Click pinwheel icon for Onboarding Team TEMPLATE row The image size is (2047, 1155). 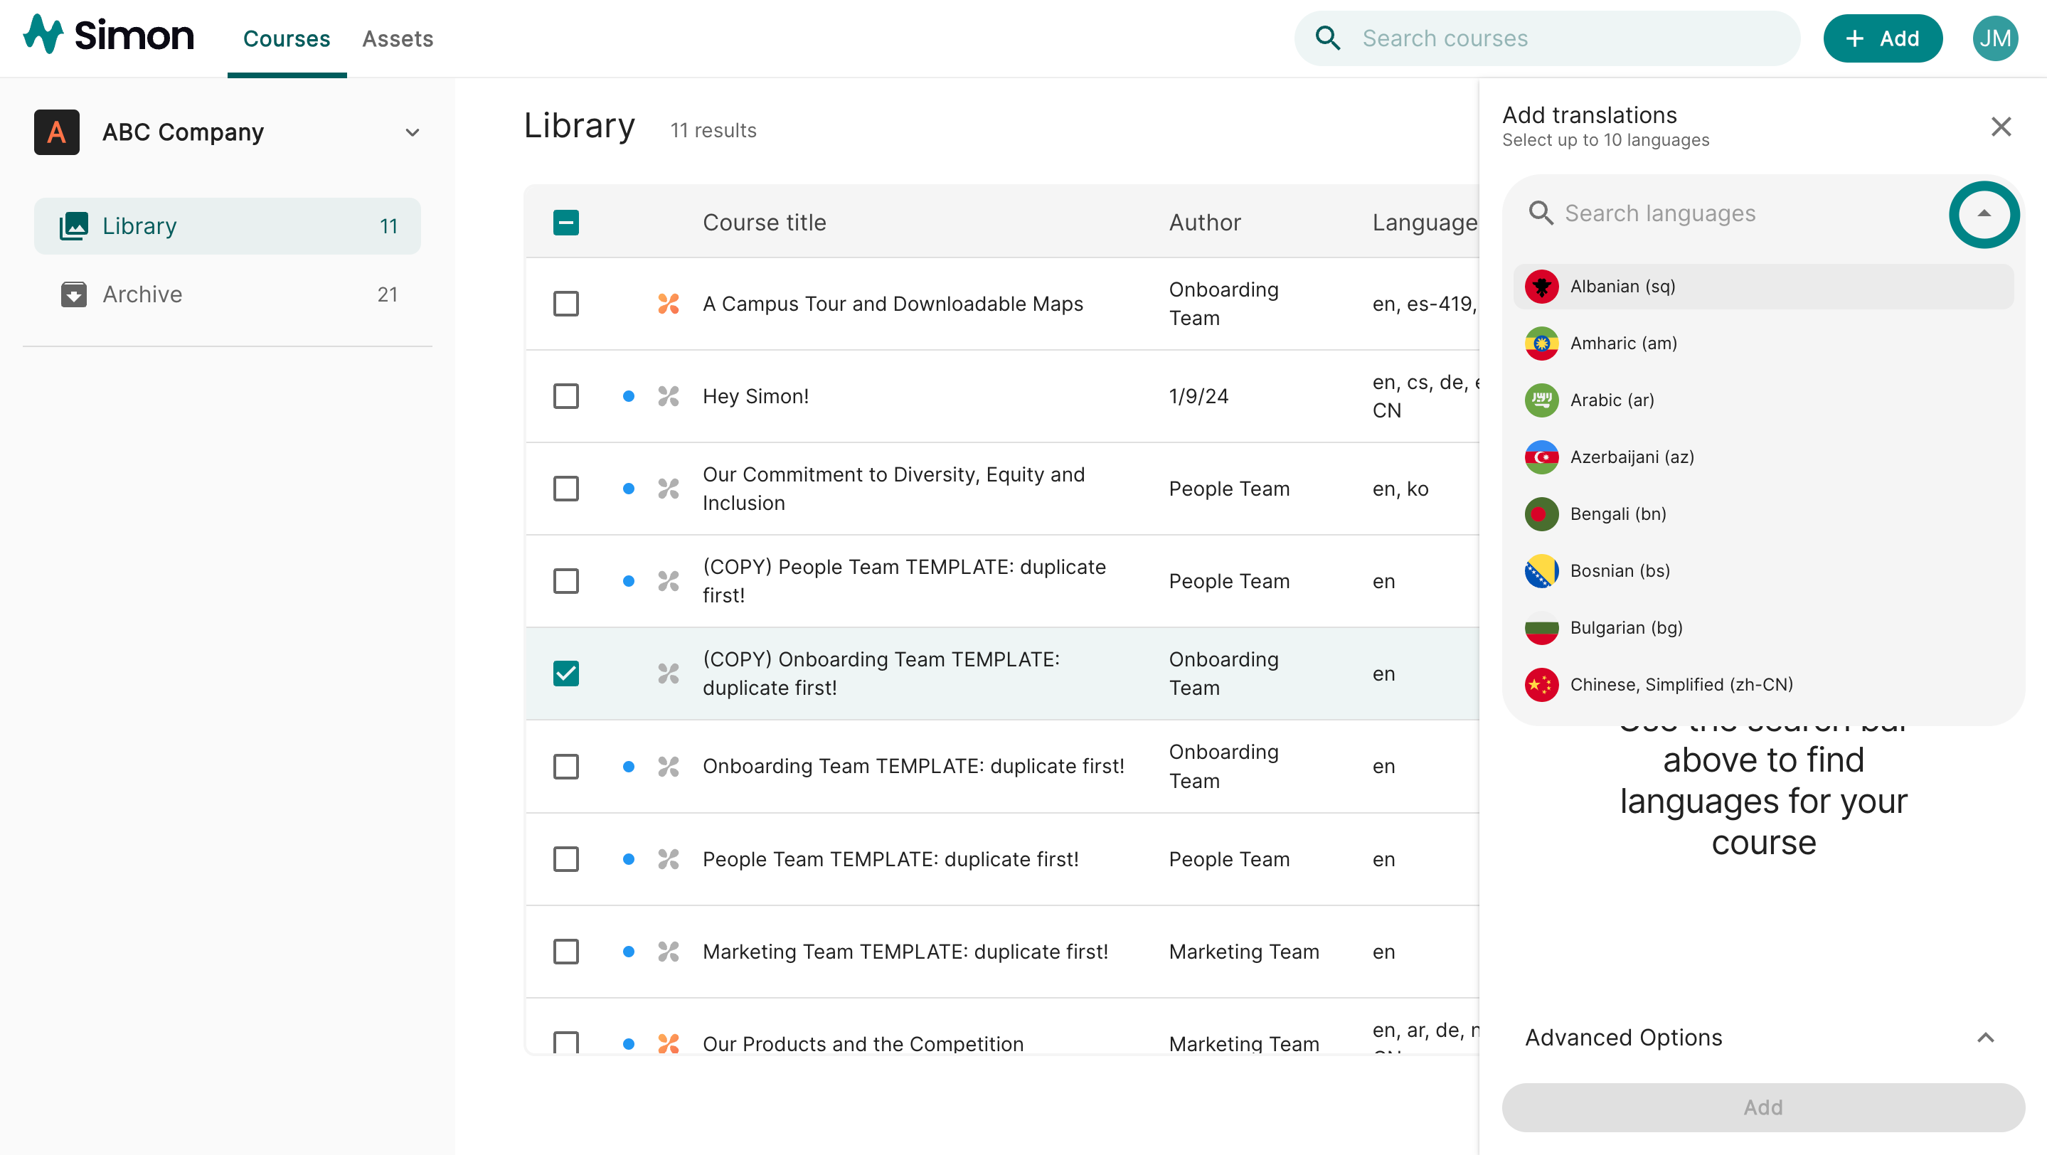(x=669, y=767)
